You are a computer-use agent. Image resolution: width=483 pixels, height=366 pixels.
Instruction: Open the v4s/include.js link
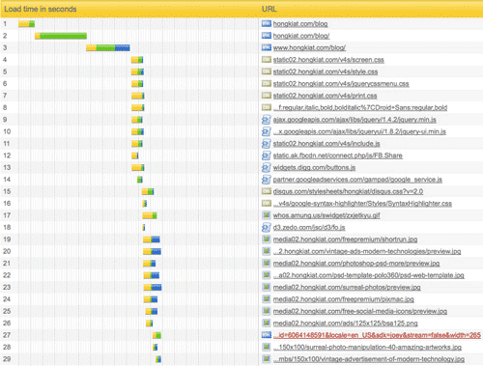click(x=327, y=144)
